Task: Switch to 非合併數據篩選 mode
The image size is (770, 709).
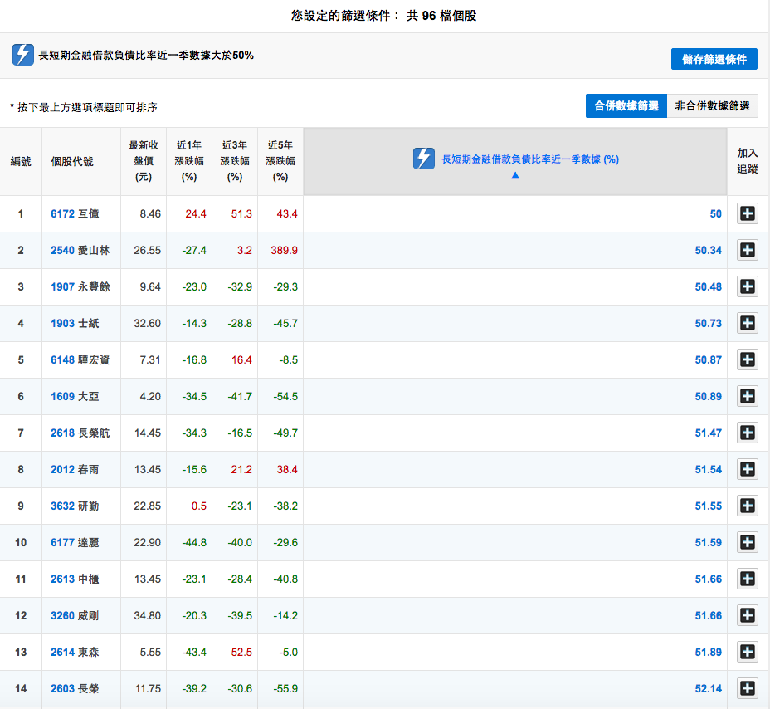Action: 712,105
